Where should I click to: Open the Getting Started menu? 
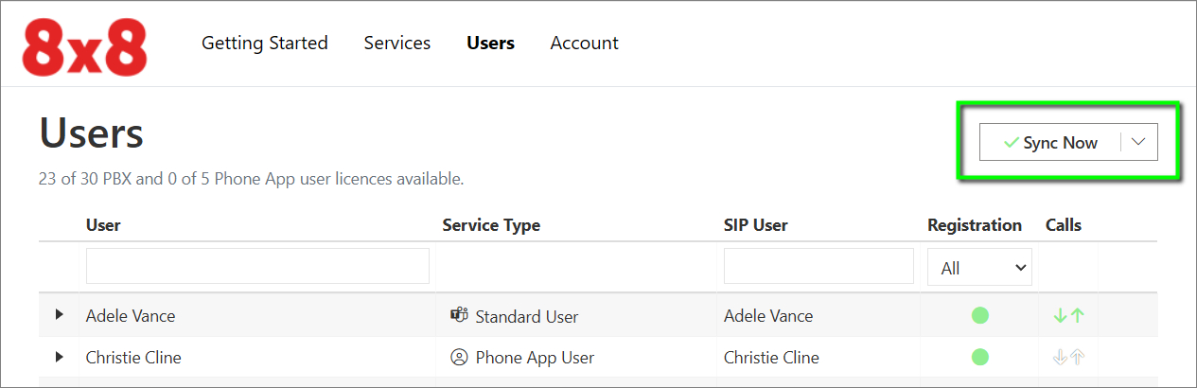point(265,44)
